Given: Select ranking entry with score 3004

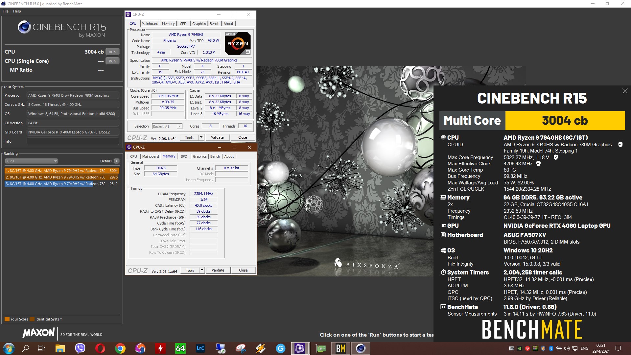Looking at the screenshot, I should 62,171.
